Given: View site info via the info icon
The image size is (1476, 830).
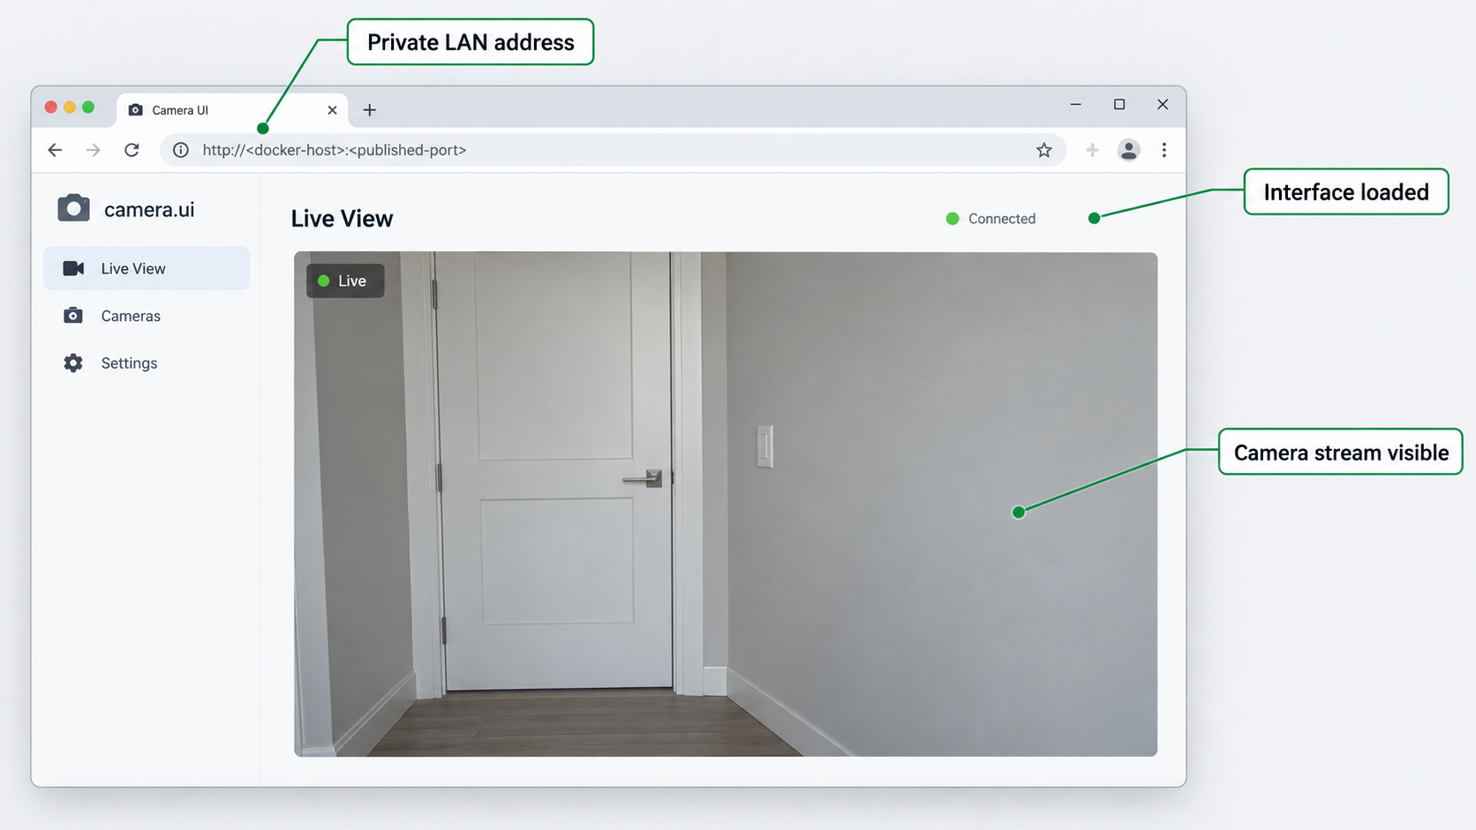Looking at the screenshot, I should point(181,150).
